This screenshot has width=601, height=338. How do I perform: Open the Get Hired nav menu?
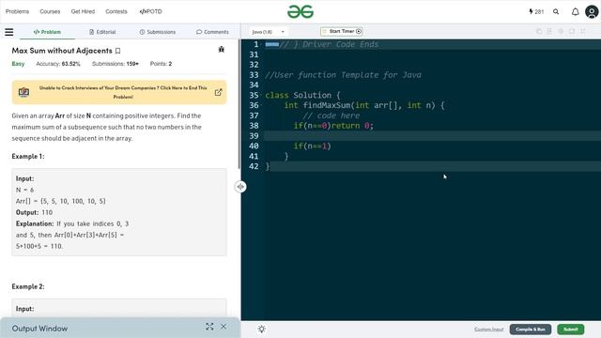point(83,11)
